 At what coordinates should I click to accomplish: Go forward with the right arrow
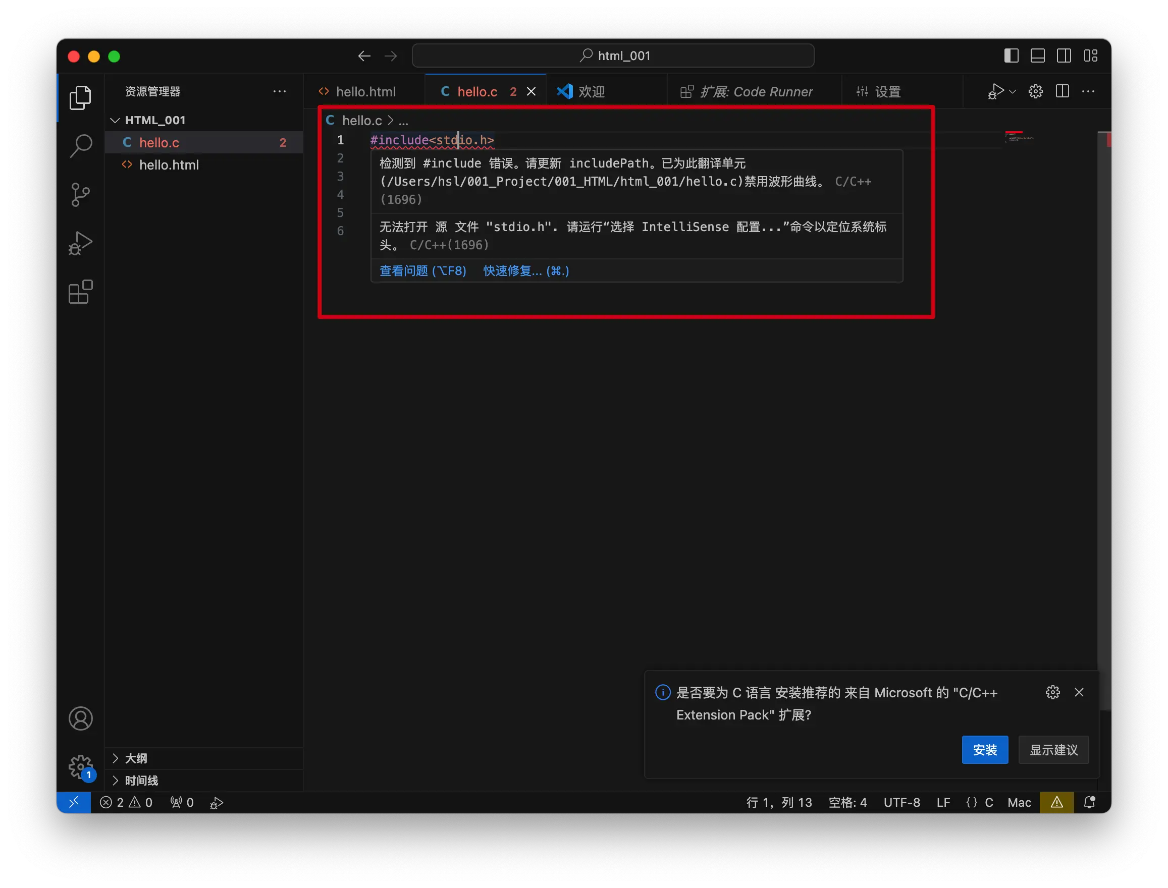[390, 55]
